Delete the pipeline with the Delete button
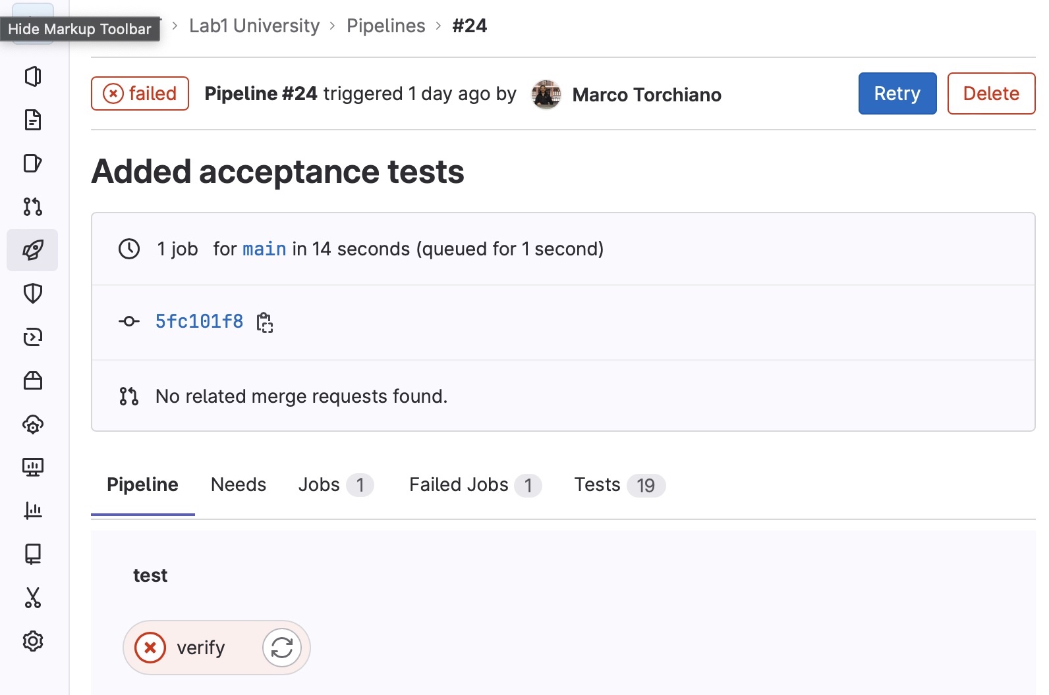Viewport: 1049px width, 695px height. coord(990,93)
